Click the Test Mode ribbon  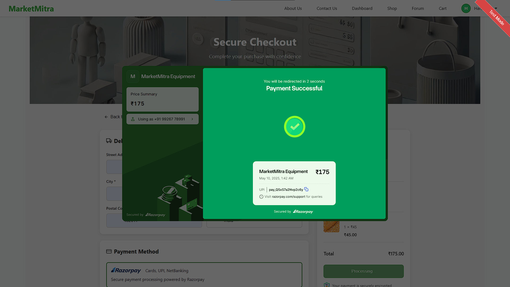(x=496, y=18)
